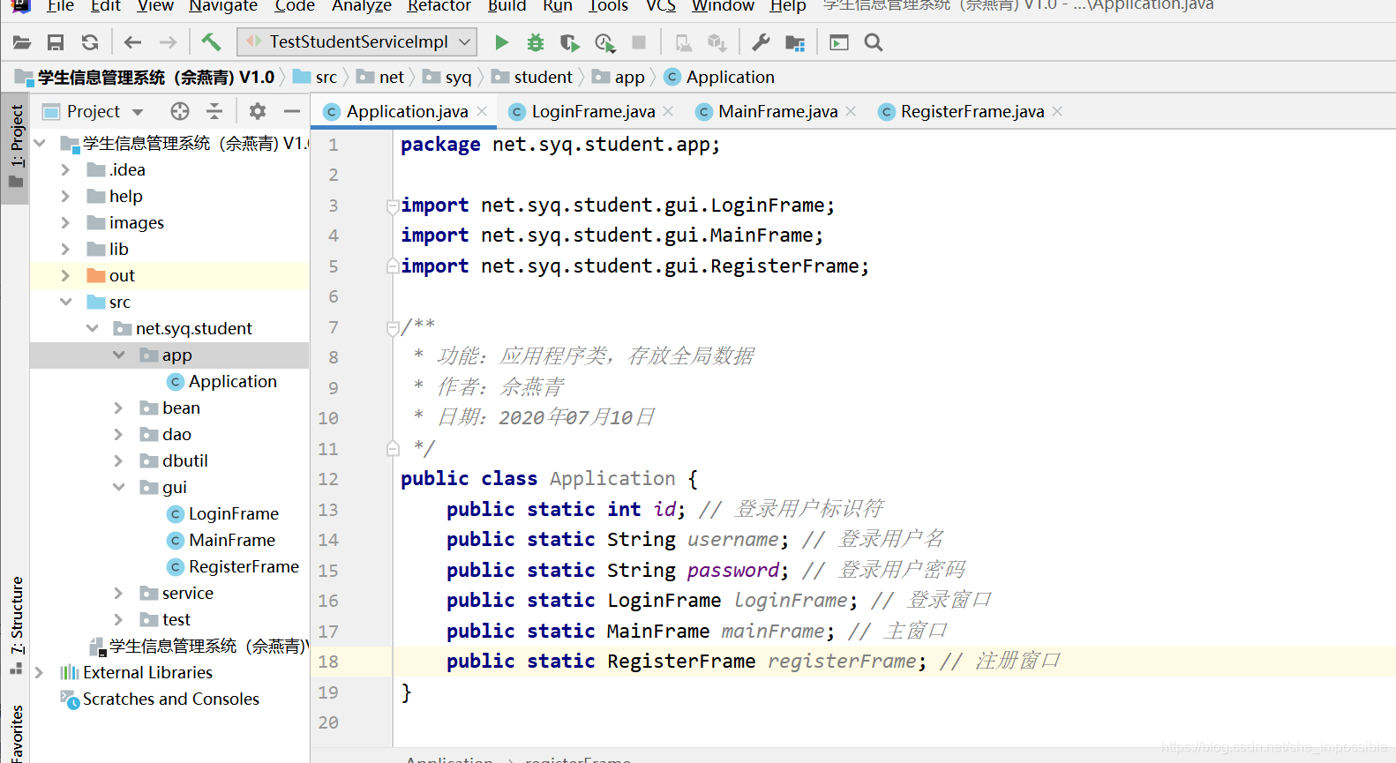Open the Refactor menu
This screenshot has height=763, width=1396.
(x=439, y=6)
